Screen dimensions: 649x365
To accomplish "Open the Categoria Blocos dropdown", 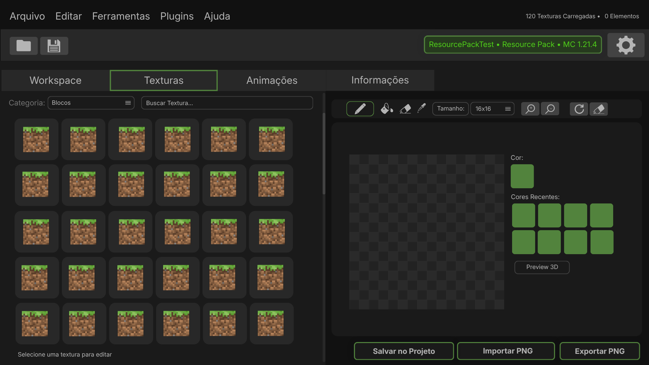I will (x=91, y=103).
